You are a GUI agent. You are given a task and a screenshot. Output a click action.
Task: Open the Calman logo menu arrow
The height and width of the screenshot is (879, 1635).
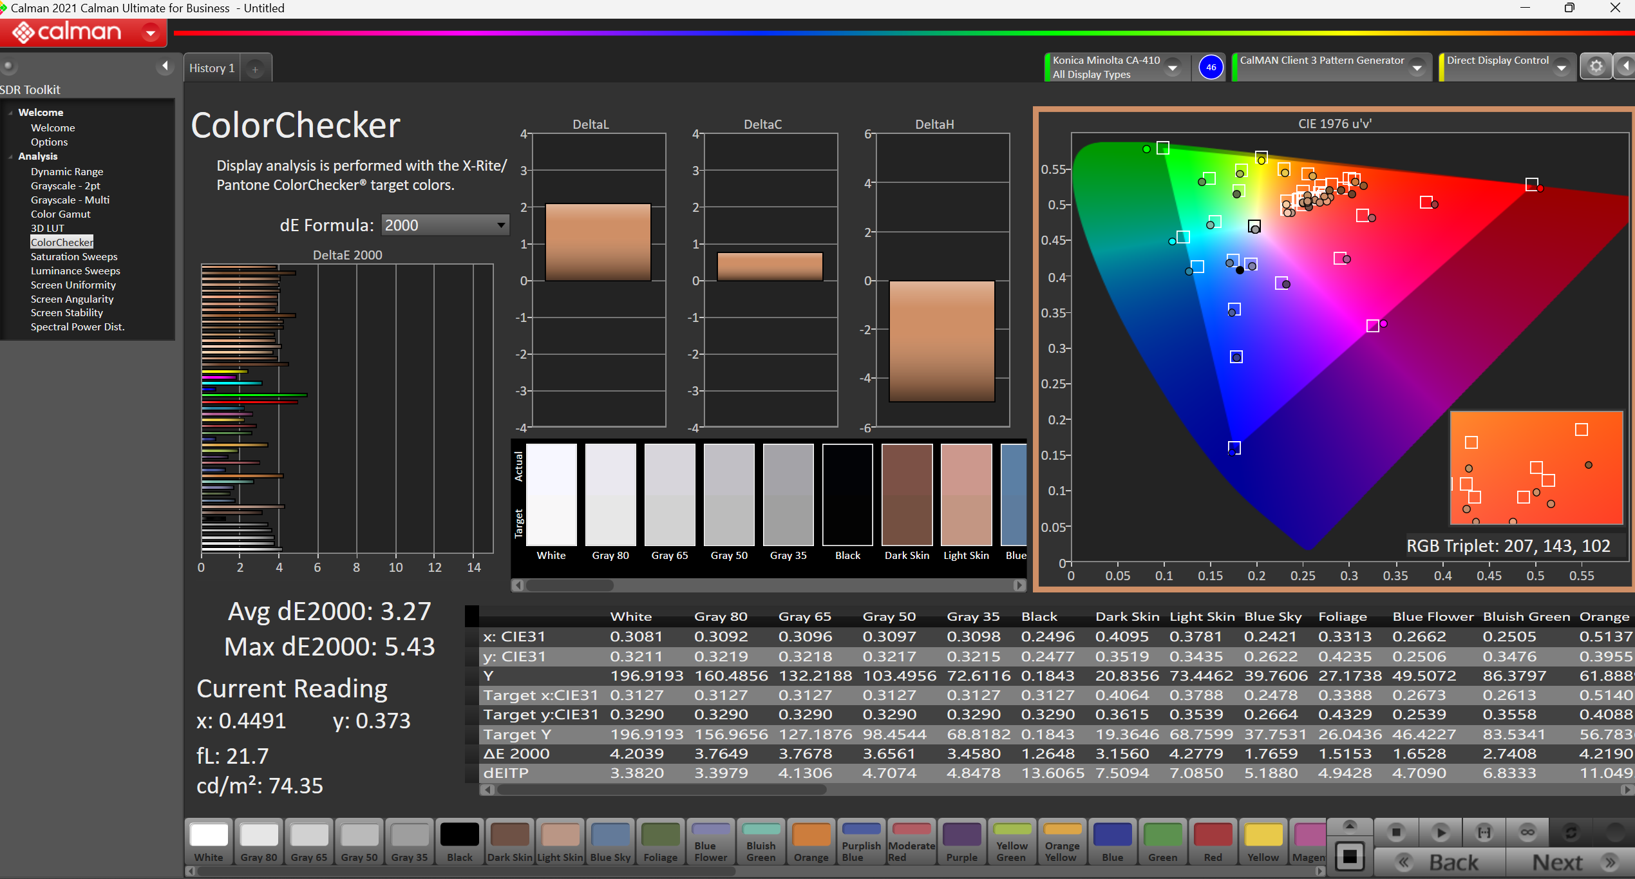coord(151,32)
